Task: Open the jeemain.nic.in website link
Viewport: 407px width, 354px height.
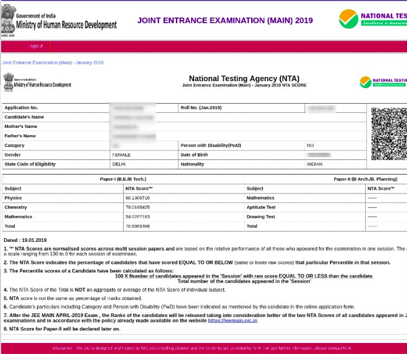Action: coord(232,321)
